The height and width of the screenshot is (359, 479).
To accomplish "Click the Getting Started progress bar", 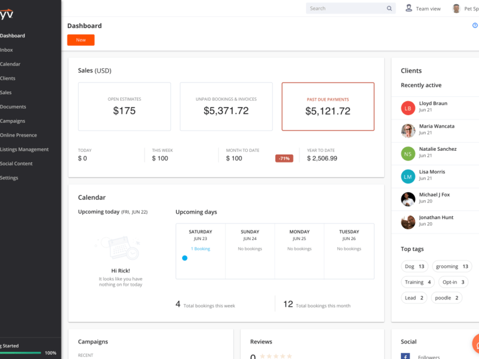I will point(21,353).
